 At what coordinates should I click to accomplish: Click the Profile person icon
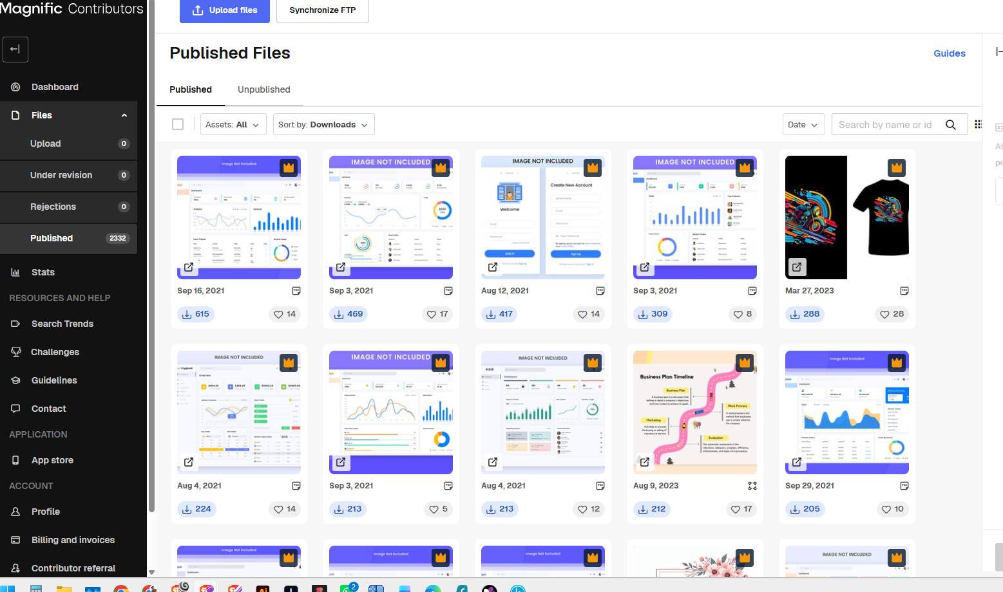tap(15, 512)
